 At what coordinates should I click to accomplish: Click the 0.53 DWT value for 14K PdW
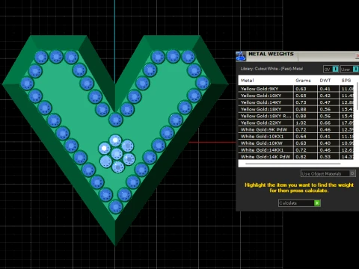[x=325, y=157]
